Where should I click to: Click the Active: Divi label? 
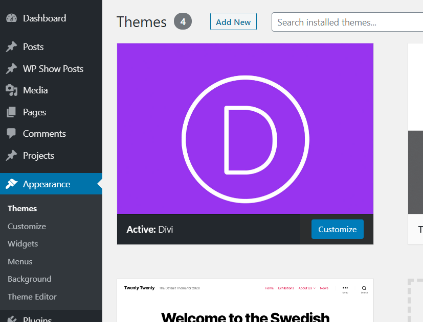tap(150, 230)
